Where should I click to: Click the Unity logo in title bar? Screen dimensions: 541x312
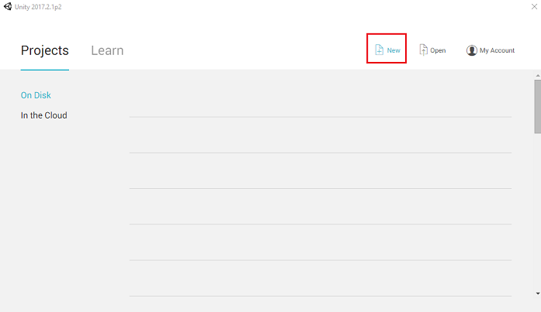(7, 6)
